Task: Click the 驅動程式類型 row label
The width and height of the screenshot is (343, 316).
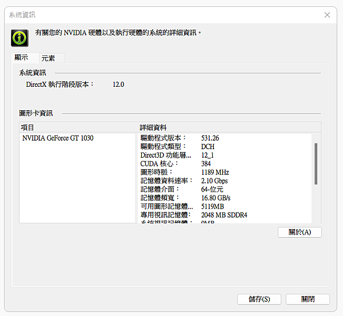Action: [163, 146]
